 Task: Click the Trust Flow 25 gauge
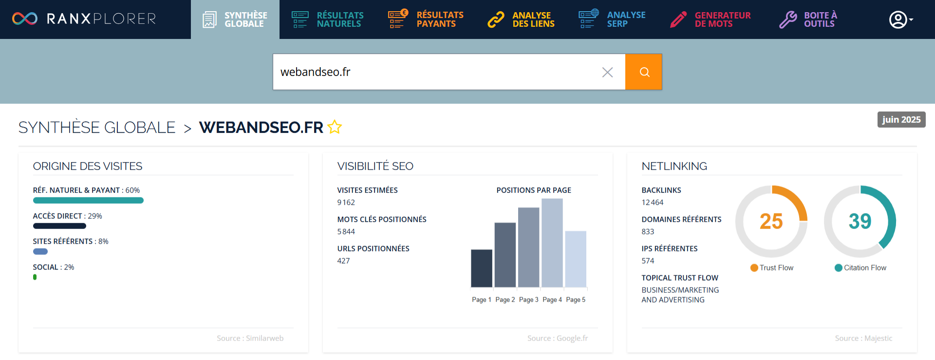(x=771, y=221)
